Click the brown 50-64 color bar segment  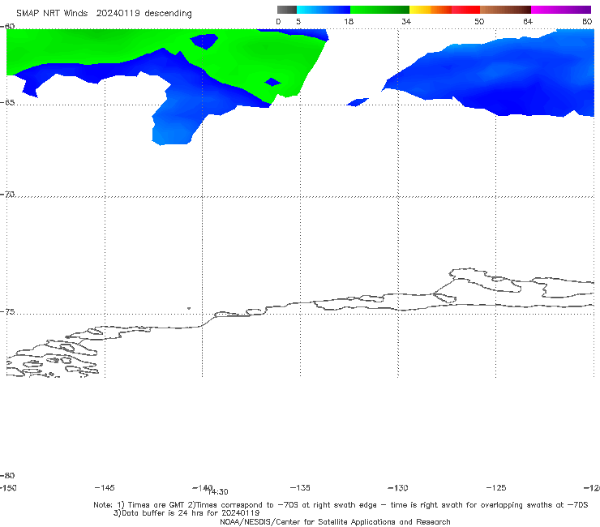tap(505, 10)
